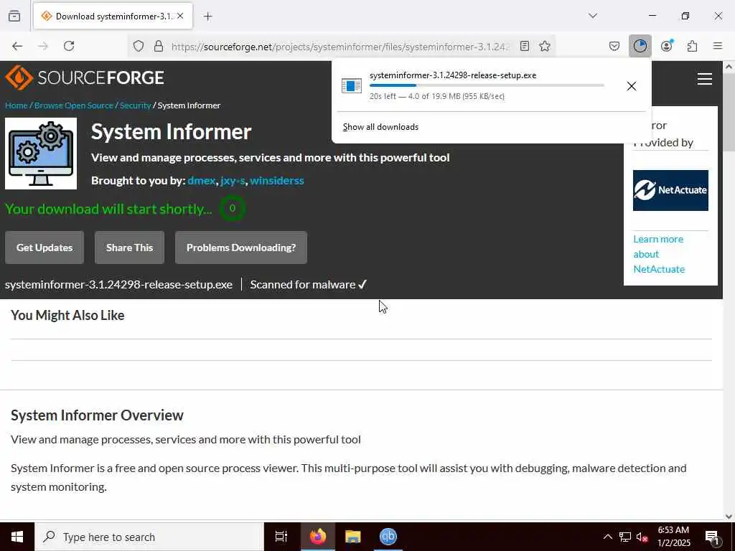The height and width of the screenshot is (551, 735).
Task: Open Learn more about NetActuate link
Action: (x=659, y=254)
